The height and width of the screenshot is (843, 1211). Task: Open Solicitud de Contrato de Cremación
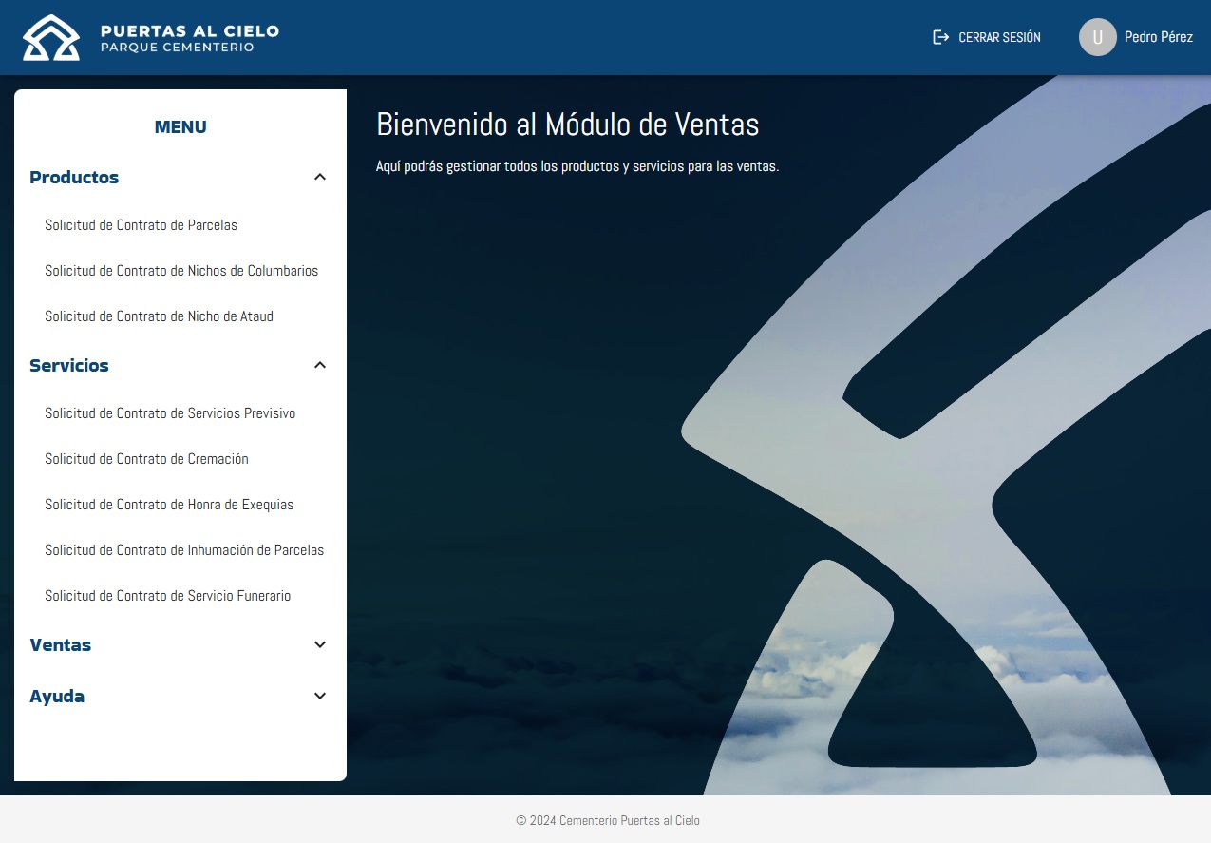click(x=146, y=459)
